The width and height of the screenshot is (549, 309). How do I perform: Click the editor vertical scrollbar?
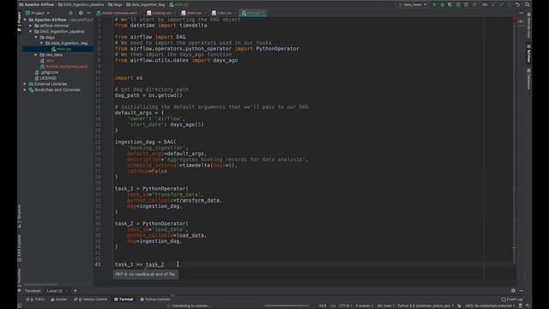coord(515,140)
